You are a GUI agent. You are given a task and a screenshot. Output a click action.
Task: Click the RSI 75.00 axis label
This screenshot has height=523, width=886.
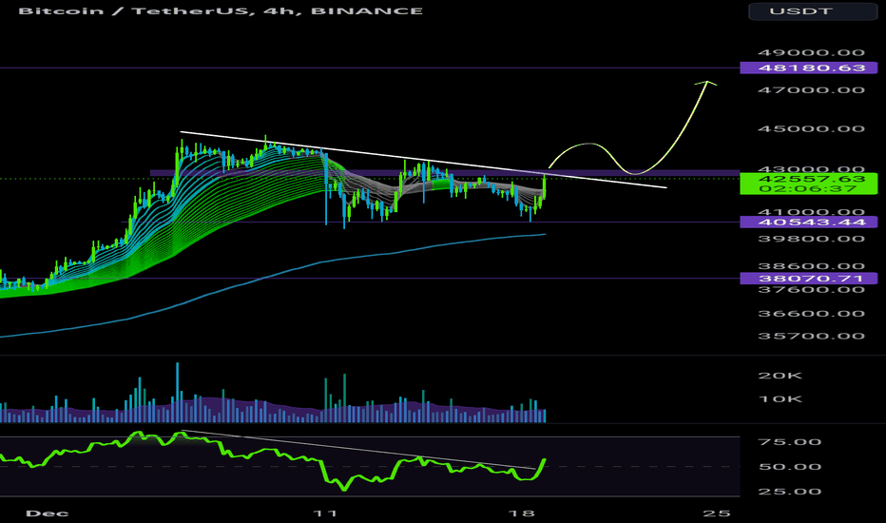790,441
